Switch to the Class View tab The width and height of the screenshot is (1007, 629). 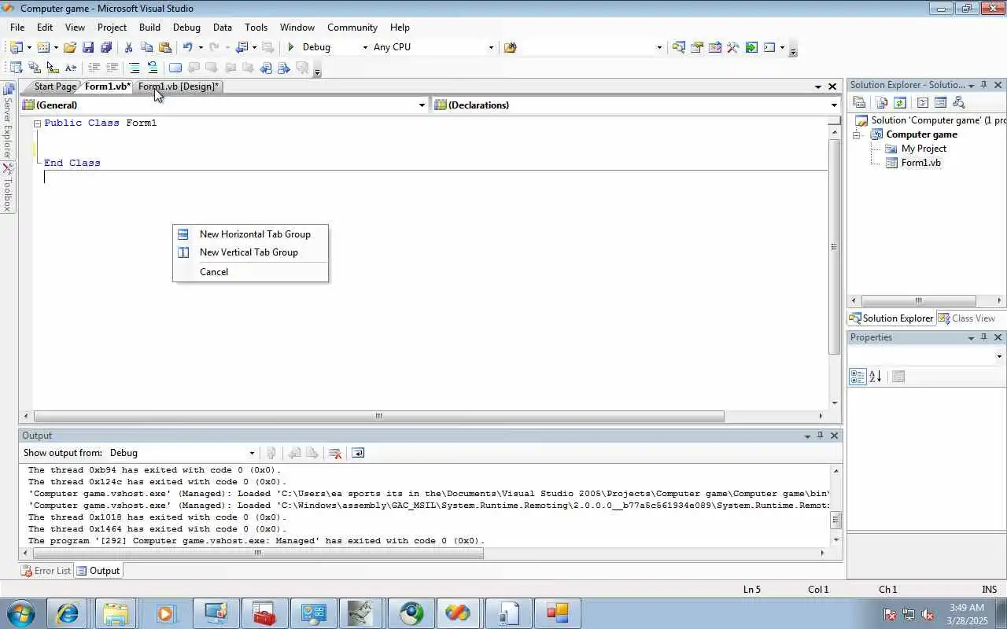tap(967, 318)
